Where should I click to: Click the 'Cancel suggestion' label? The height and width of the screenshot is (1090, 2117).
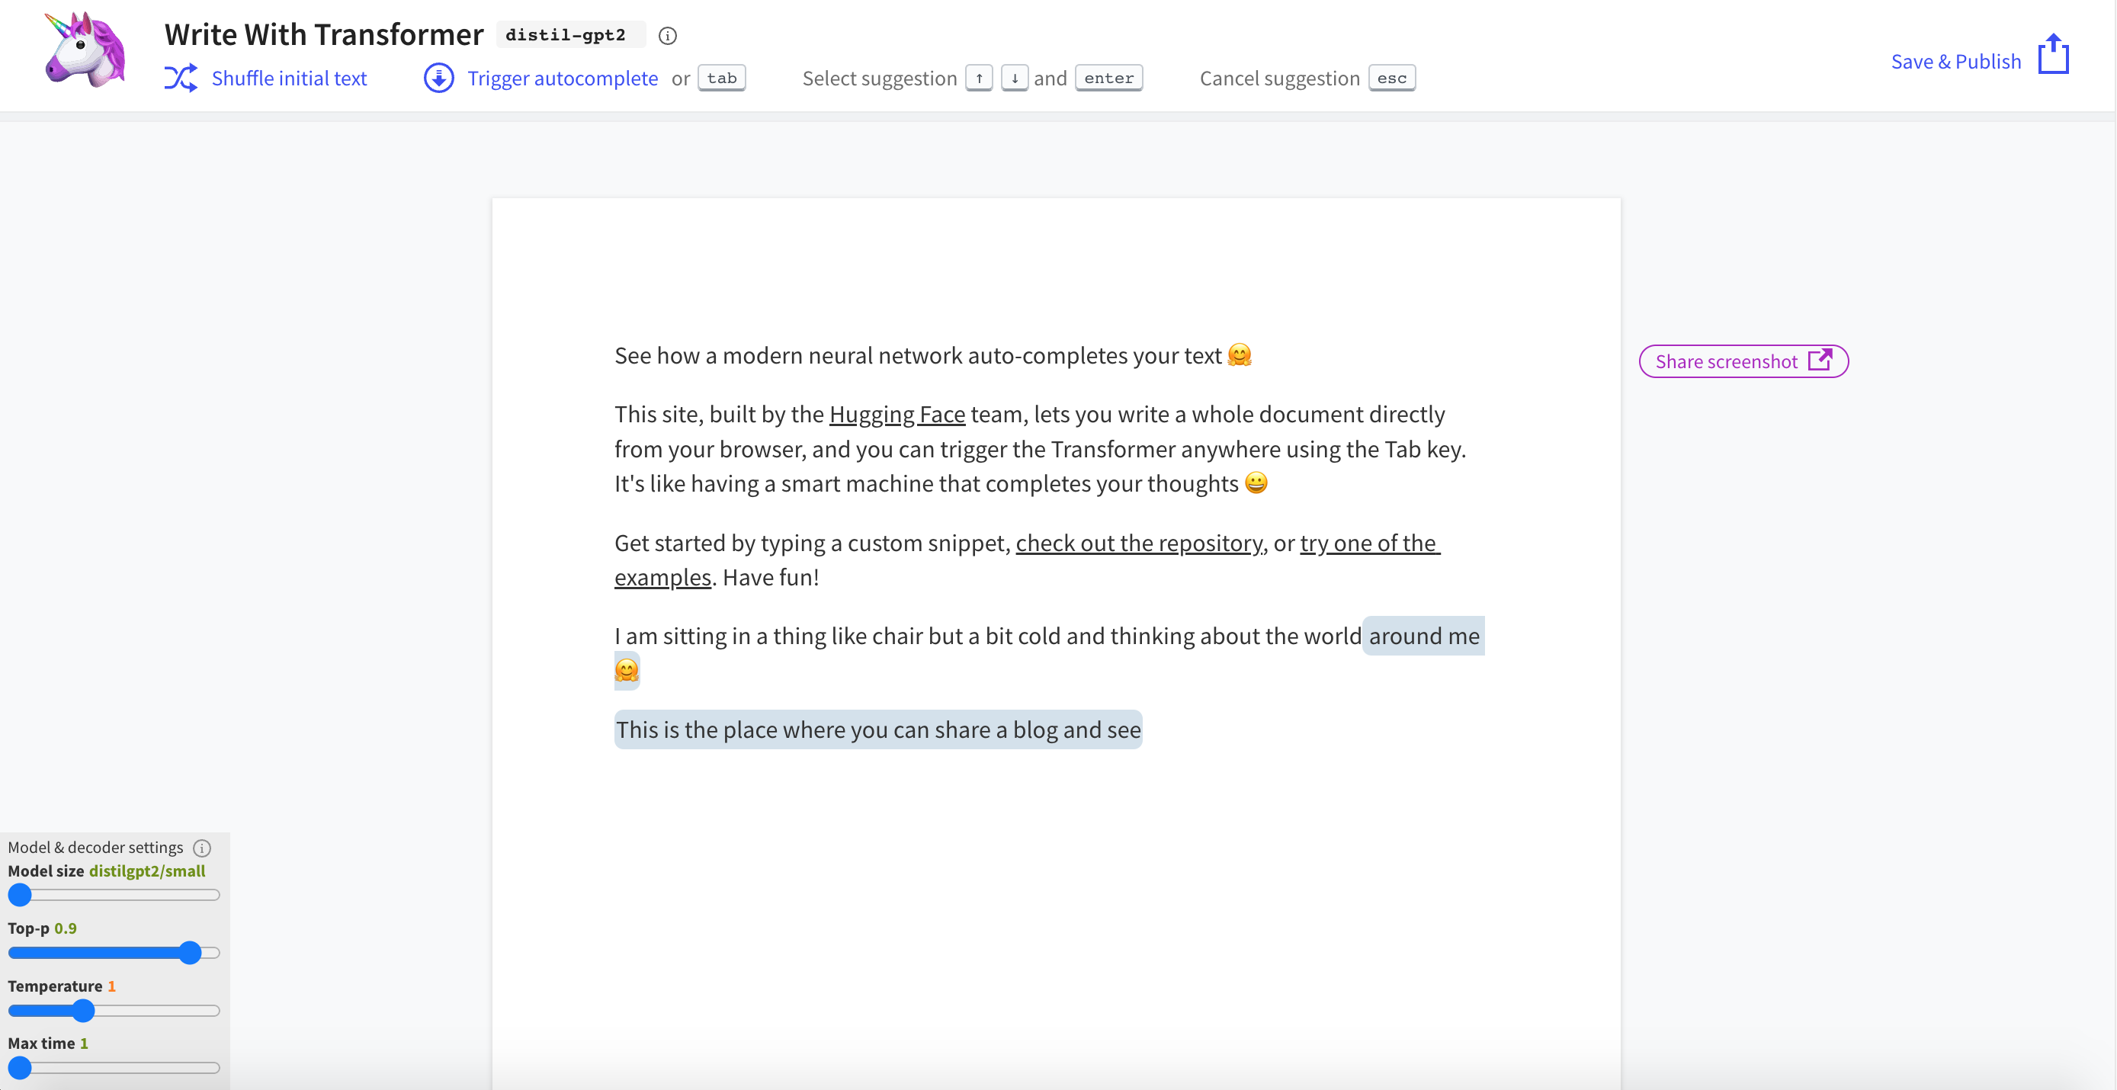tap(1279, 78)
